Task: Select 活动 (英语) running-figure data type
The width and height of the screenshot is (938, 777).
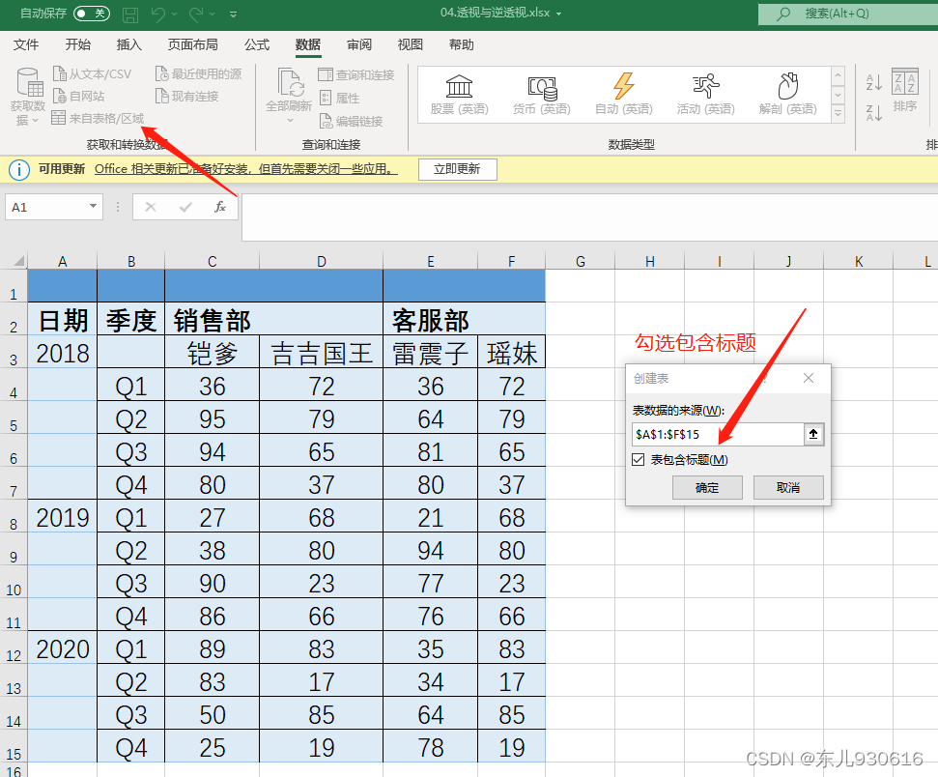Action: (706, 95)
